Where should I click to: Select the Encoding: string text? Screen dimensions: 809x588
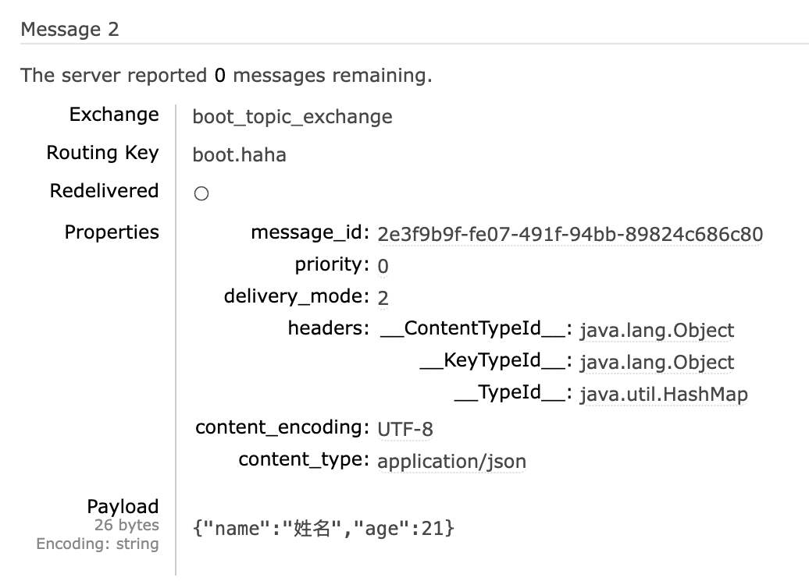click(98, 544)
